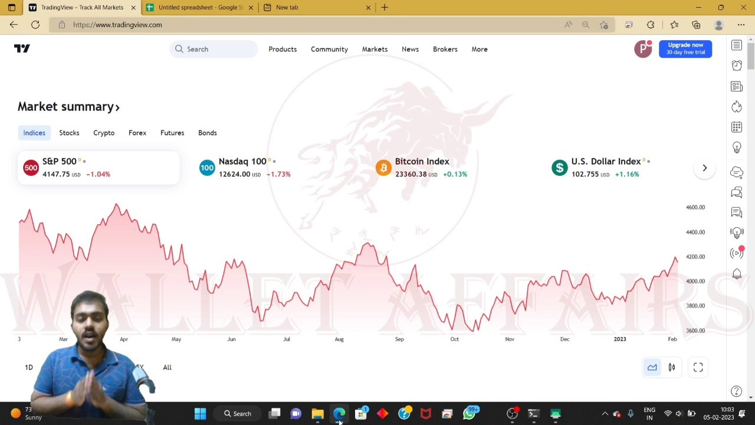This screenshot has height=425, width=755.
Task: Open a new browser tab
Action: tap(385, 7)
